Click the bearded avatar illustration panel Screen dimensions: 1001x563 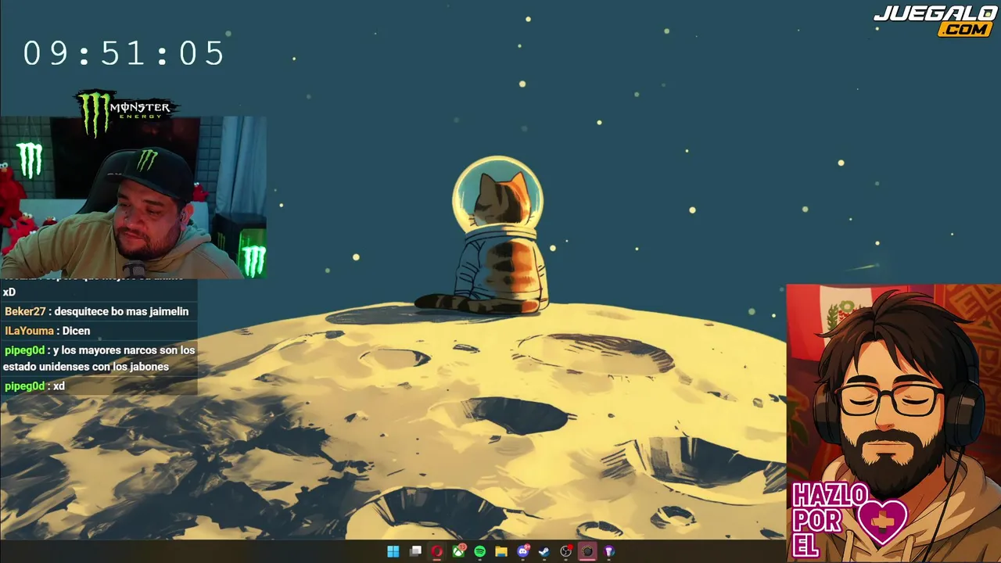point(893,422)
